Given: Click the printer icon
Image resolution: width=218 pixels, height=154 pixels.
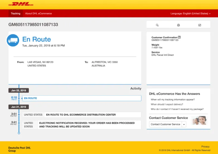Looking at the screenshot, I should coord(178,25).
